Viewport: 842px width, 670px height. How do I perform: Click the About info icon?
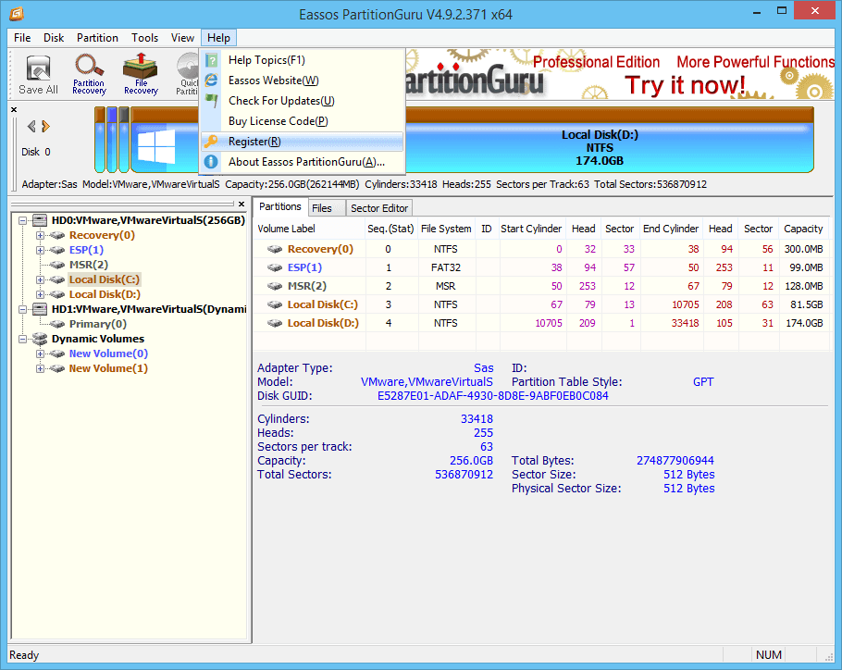click(x=211, y=162)
